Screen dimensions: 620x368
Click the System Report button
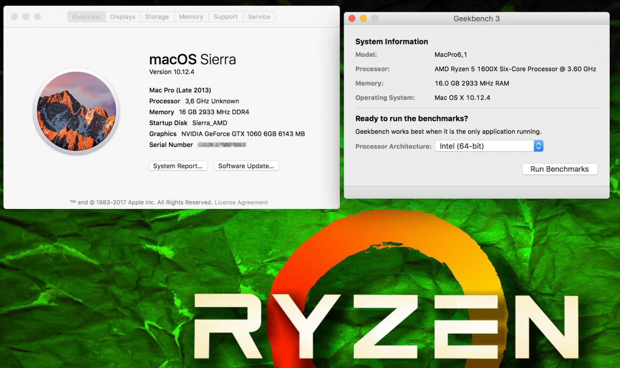(178, 166)
